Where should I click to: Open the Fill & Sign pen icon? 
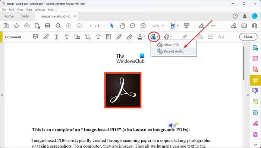click(202, 26)
